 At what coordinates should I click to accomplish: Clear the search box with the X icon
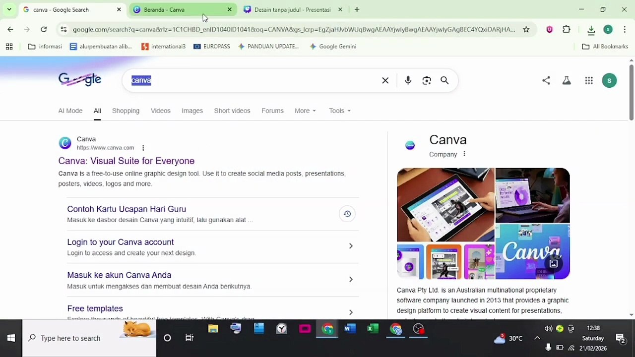(x=385, y=80)
